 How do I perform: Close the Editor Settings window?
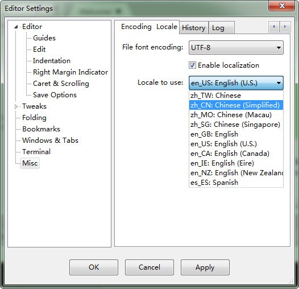pos(281,6)
